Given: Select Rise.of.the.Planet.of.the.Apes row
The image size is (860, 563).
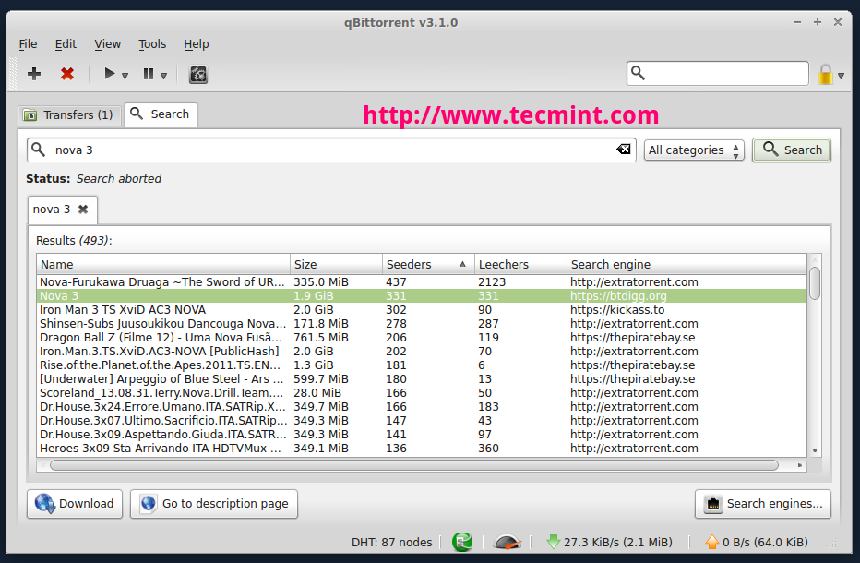Looking at the screenshot, I should click(421, 365).
